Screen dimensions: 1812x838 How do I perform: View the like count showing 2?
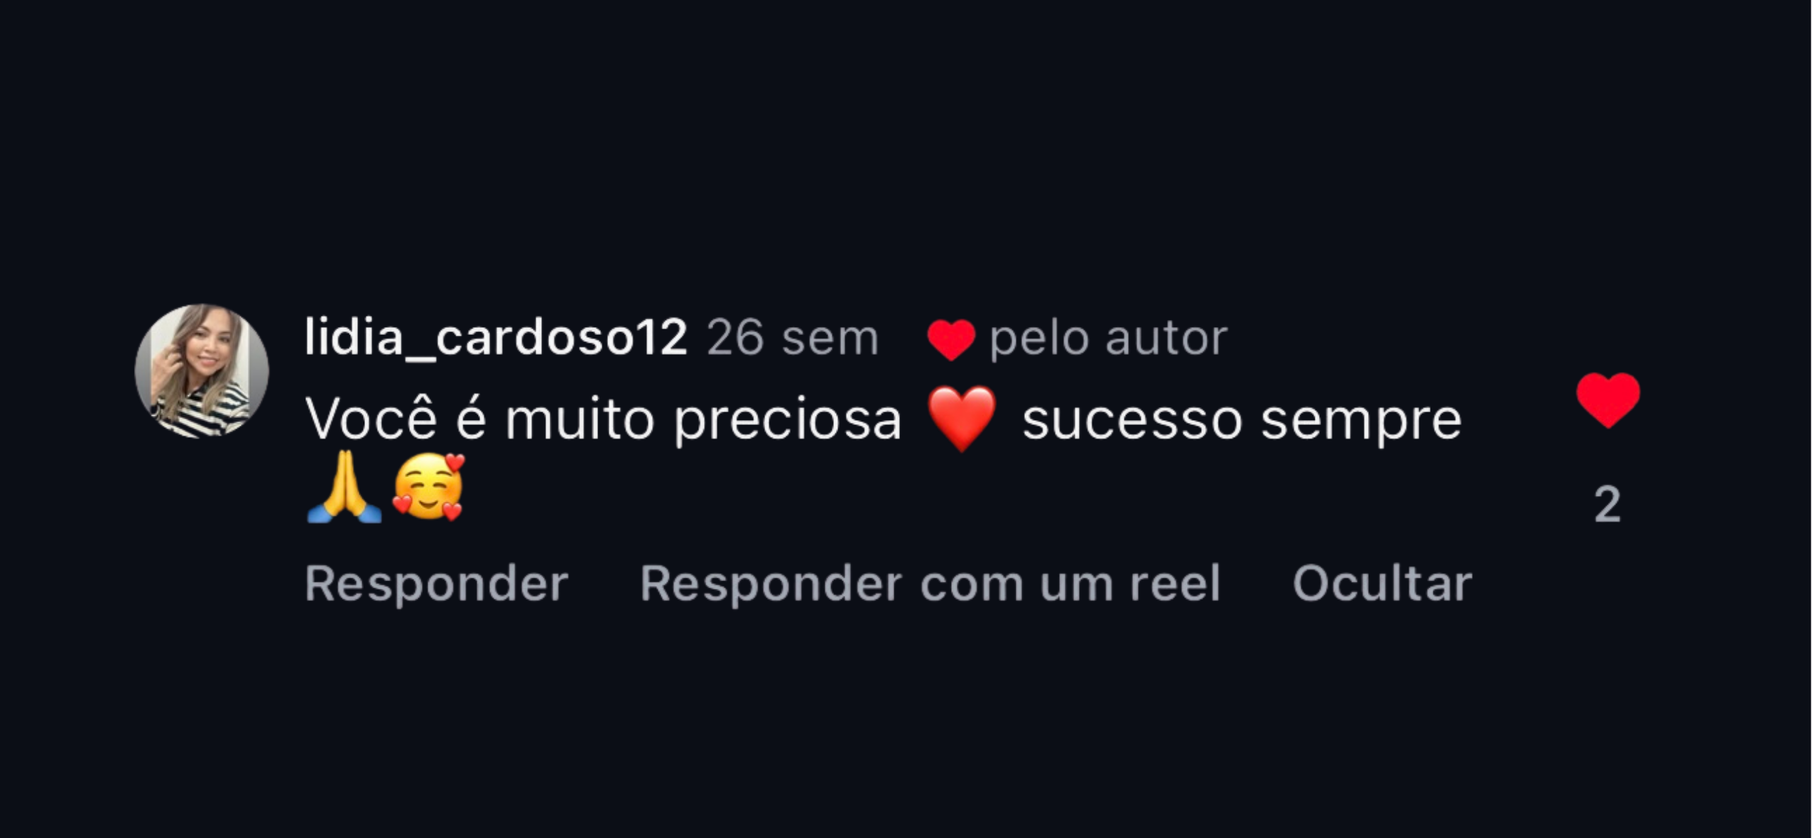click(1607, 505)
